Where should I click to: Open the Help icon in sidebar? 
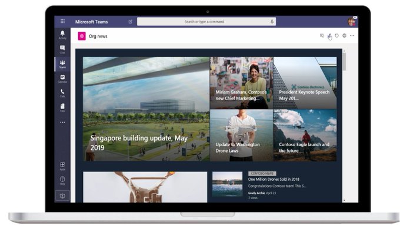(x=62, y=180)
